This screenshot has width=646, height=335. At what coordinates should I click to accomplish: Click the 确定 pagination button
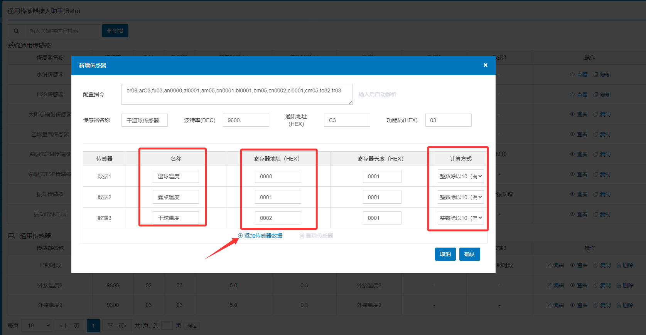(x=192, y=326)
